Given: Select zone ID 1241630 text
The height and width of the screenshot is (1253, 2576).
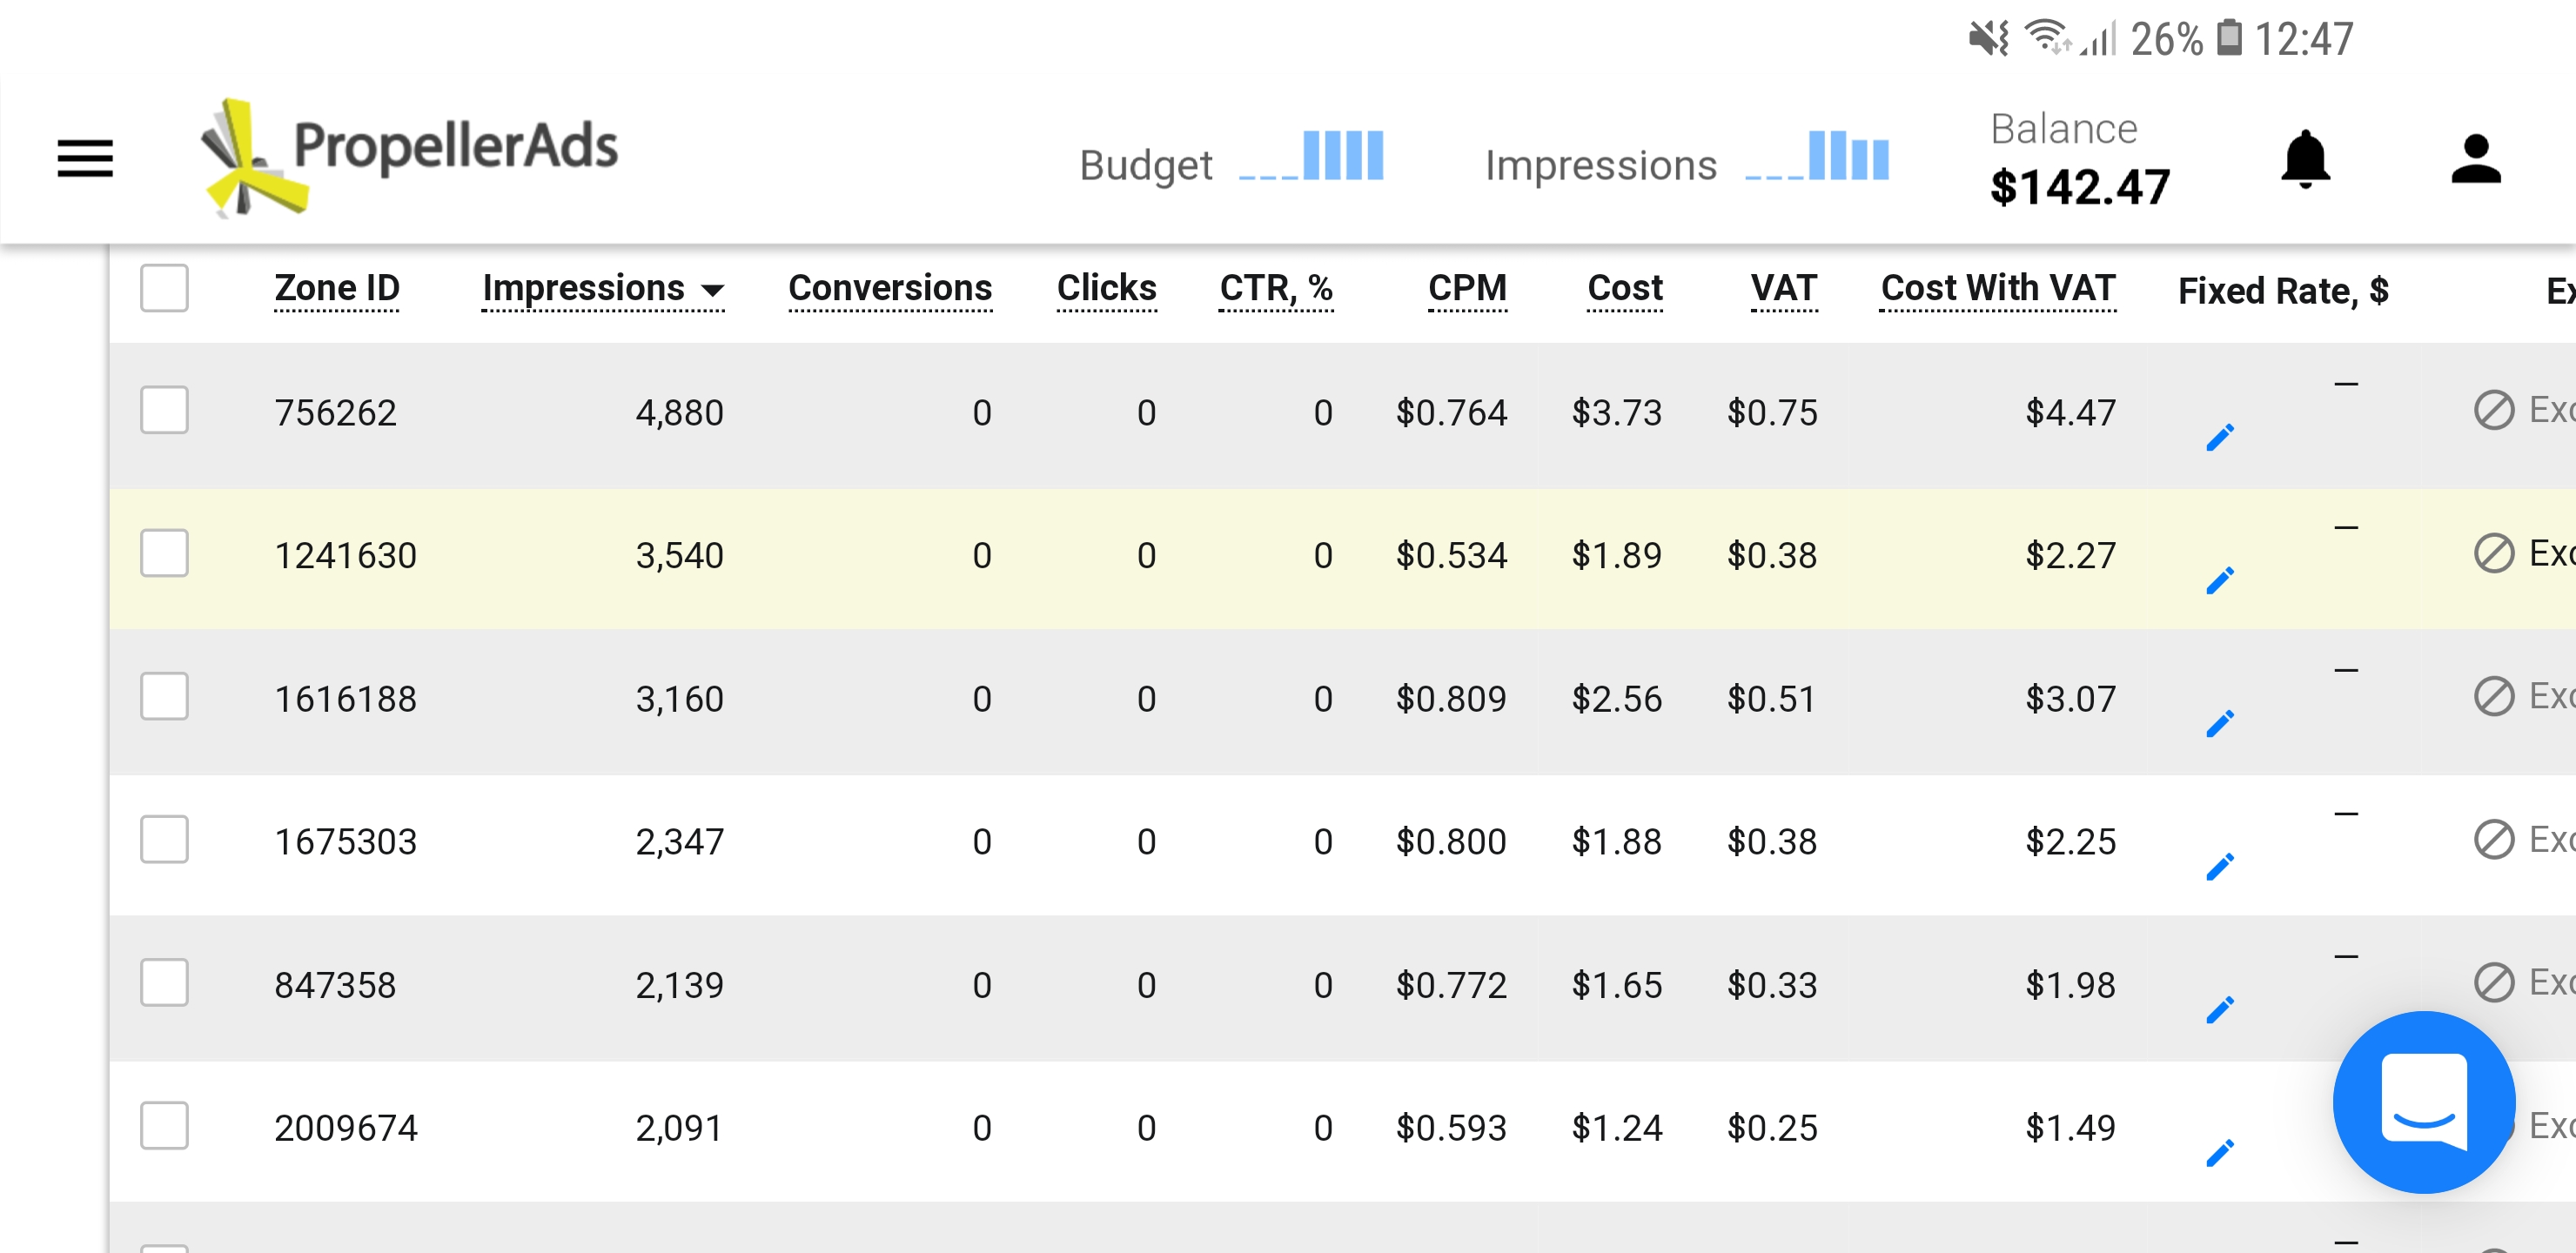Looking at the screenshot, I should (346, 555).
